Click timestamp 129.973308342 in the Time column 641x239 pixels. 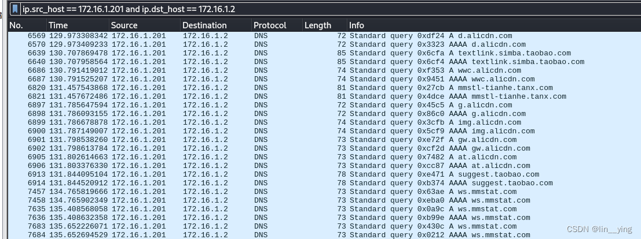tap(79, 36)
